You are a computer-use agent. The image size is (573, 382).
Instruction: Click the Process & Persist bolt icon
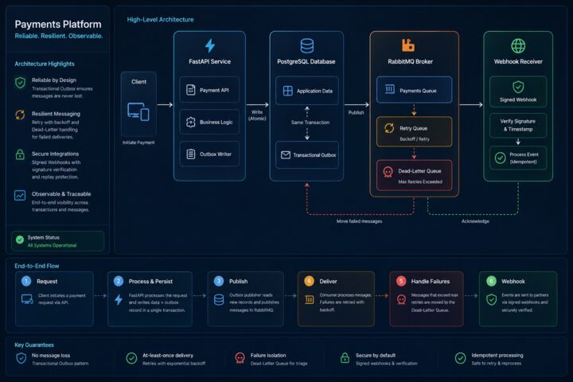[x=119, y=299]
